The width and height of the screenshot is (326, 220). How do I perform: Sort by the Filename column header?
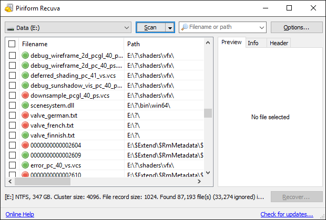click(72, 44)
